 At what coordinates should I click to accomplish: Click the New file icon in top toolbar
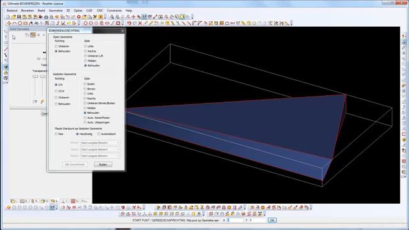coord(8,17)
